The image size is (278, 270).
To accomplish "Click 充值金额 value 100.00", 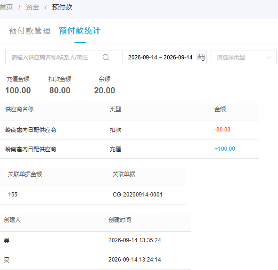I will pos(18,90).
